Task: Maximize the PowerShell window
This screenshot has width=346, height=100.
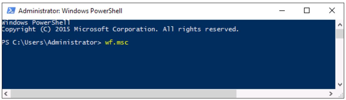Action: (307, 11)
